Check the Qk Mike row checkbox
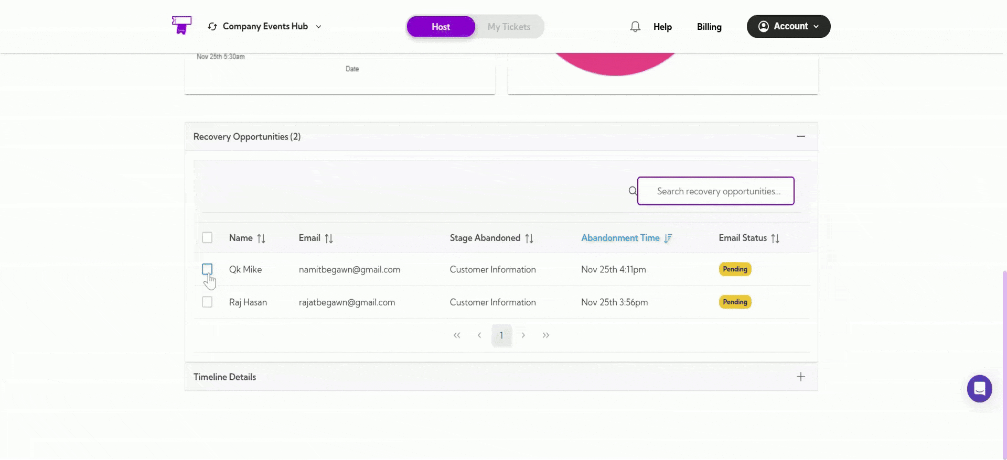The image size is (1007, 460). click(207, 269)
